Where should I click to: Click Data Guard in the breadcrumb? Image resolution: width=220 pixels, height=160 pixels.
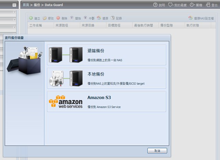click(54, 5)
